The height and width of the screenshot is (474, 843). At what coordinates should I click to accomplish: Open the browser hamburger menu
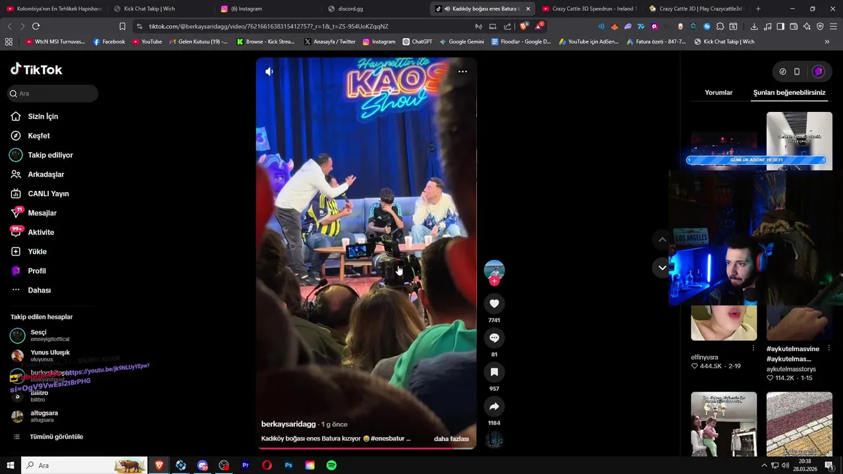(x=833, y=26)
